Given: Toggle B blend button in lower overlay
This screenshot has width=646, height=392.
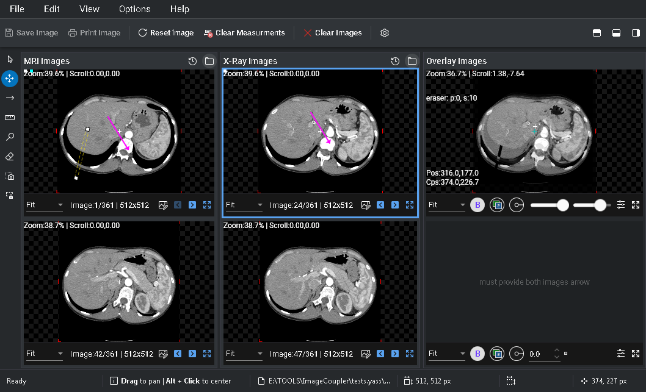Looking at the screenshot, I should coord(477,354).
